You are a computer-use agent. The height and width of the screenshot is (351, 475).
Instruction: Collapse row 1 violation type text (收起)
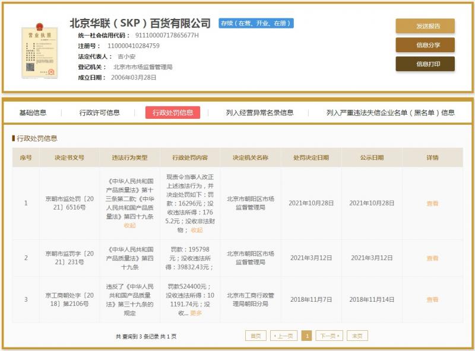pos(129,226)
